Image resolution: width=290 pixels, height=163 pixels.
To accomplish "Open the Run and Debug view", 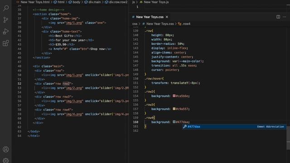I will tap(6, 31).
